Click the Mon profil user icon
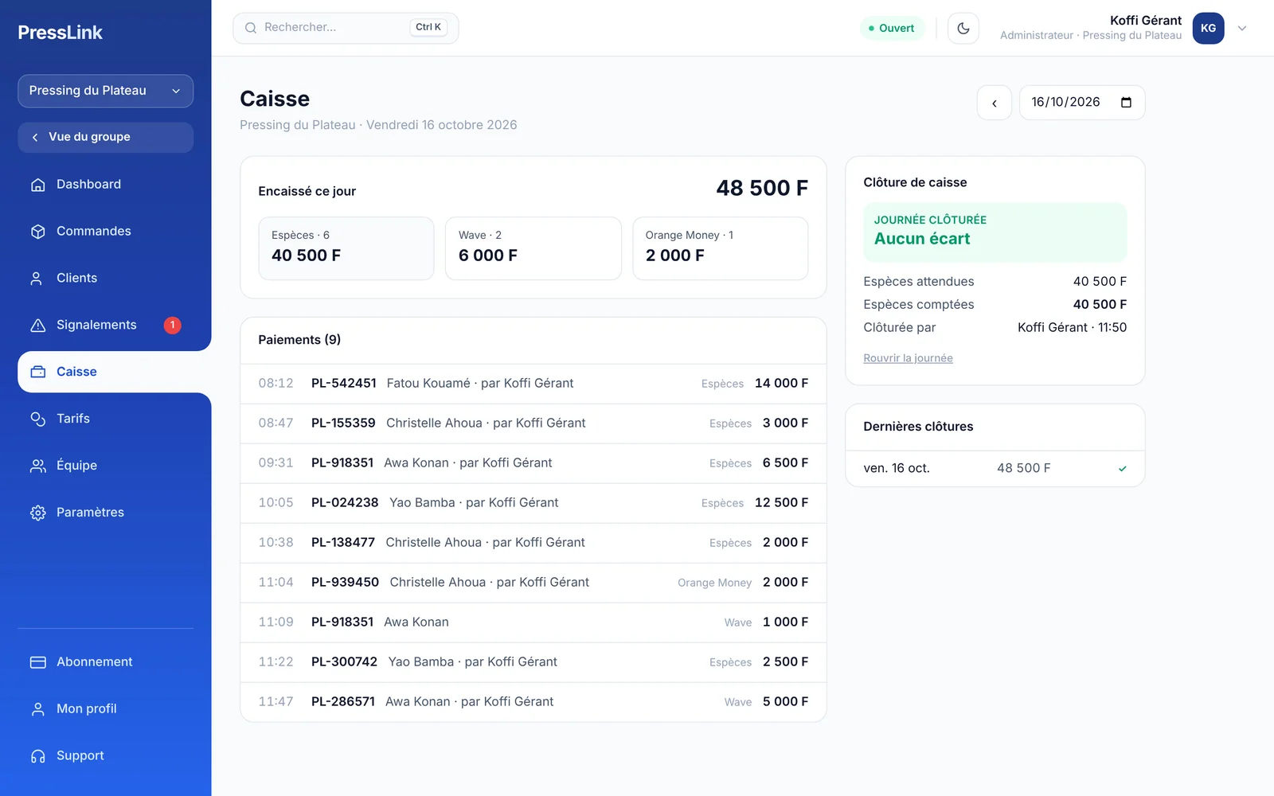 pyautogui.click(x=37, y=709)
